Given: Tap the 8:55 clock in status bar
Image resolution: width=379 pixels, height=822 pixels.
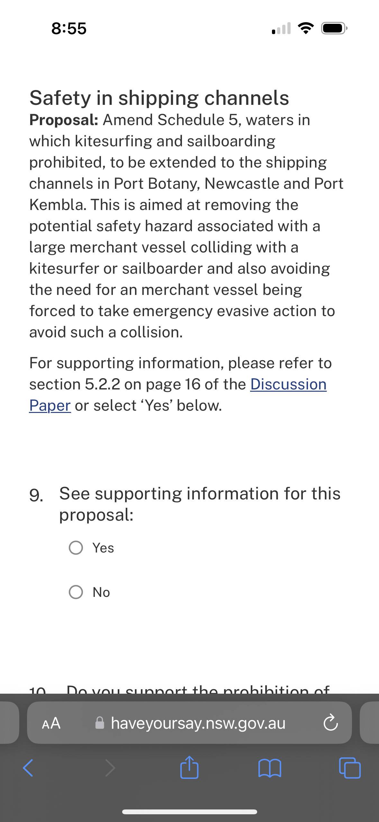Looking at the screenshot, I should click(x=69, y=29).
